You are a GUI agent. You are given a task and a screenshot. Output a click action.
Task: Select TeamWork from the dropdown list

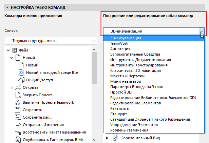pyautogui.click(x=117, y=43)
